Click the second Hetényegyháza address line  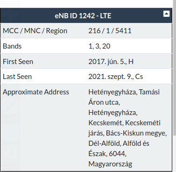click(x=113, y=113)
